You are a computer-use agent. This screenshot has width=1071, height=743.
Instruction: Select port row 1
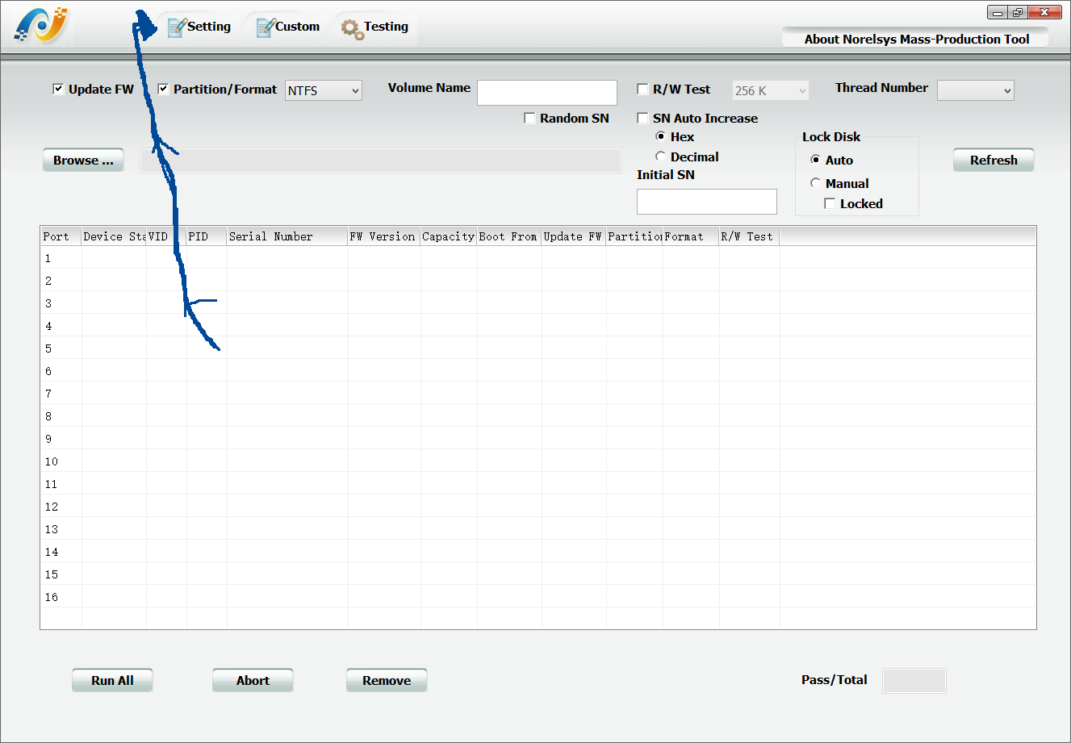(x=538, y=258)
